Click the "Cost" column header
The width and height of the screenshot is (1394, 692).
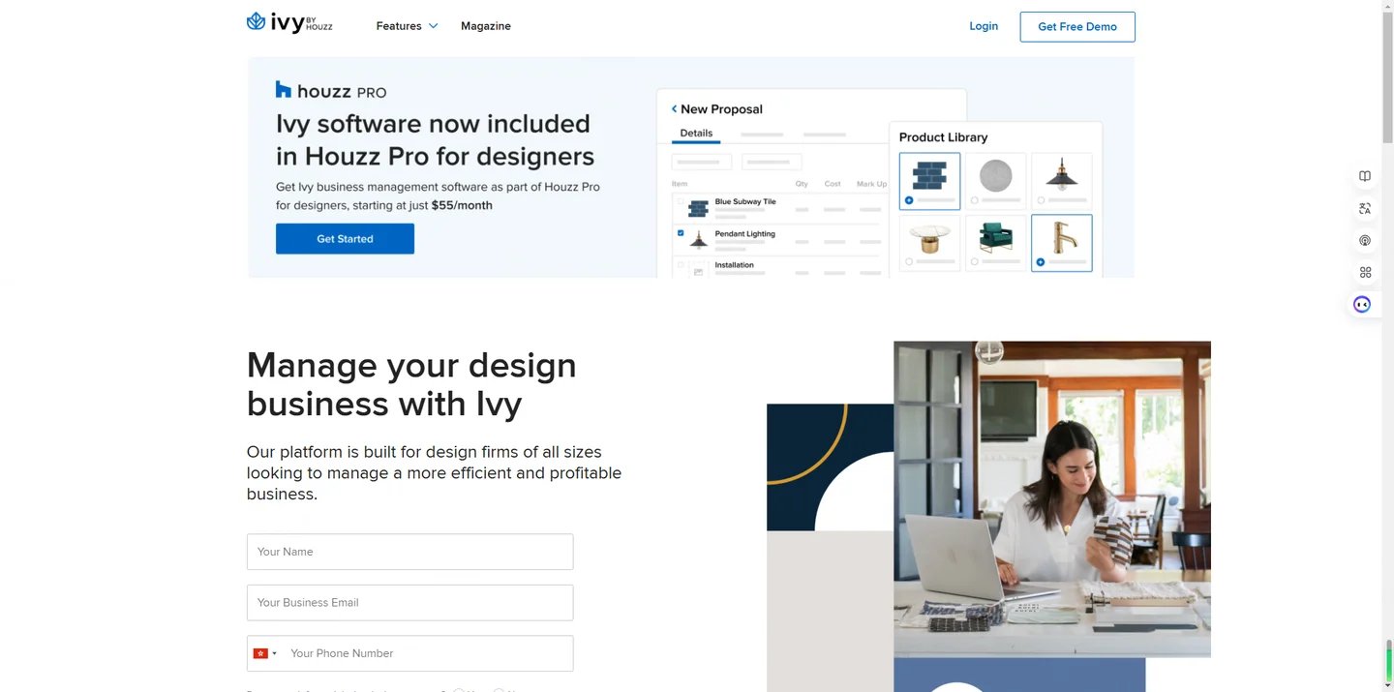pyautogui.click(x=833, y=183)
